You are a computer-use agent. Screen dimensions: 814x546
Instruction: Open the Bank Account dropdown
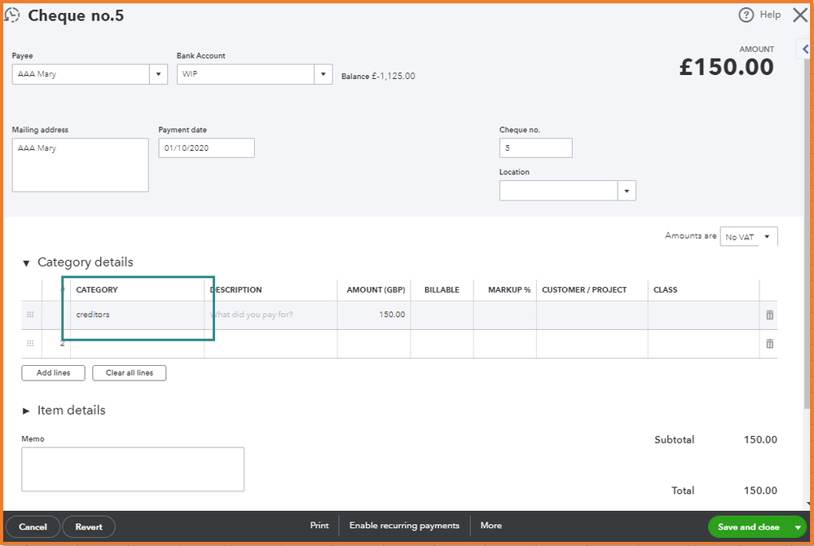[323, 75]
